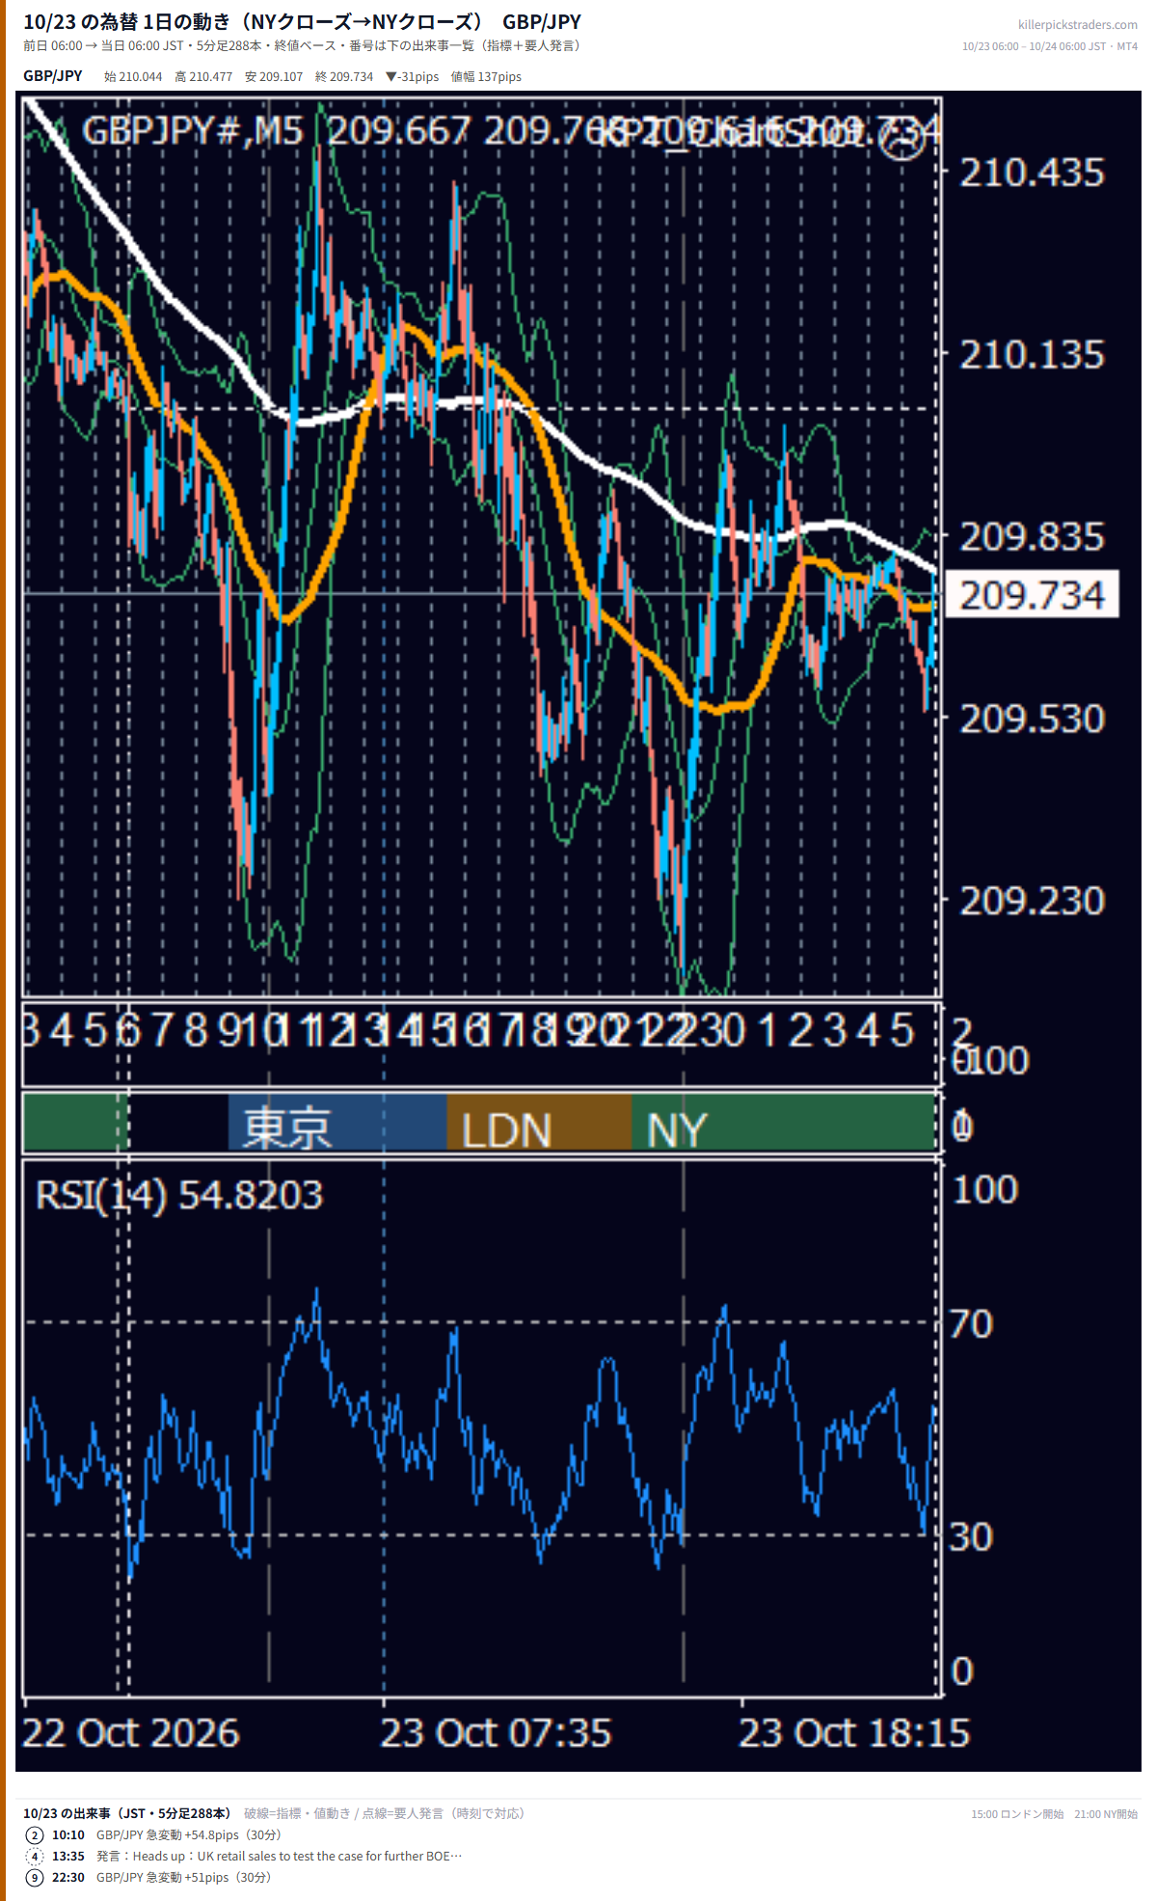Click the 209.230 price axis label
The height and width of the screenshot is (1901, 1157).
coord(1032,901)
